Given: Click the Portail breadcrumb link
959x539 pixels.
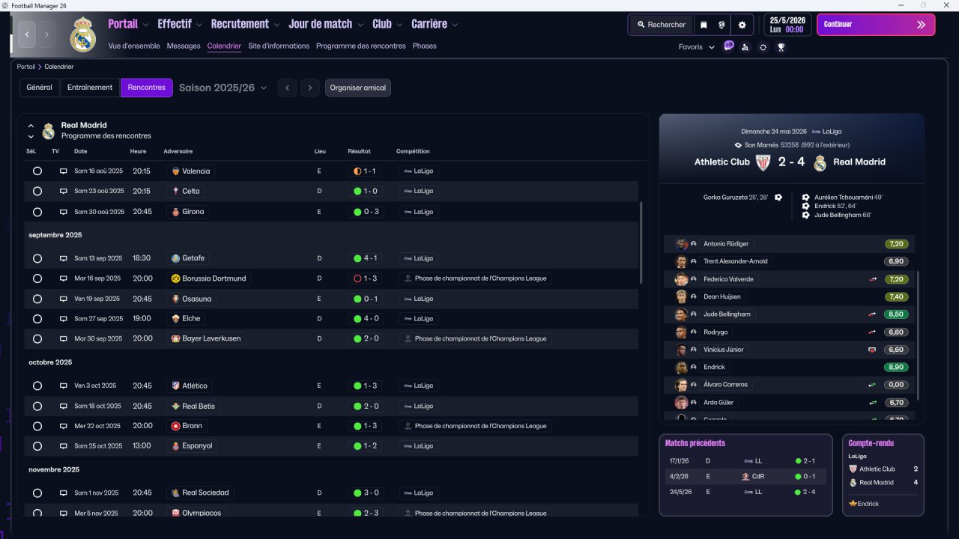Looking at the screenshot, I should coord(26,67).
